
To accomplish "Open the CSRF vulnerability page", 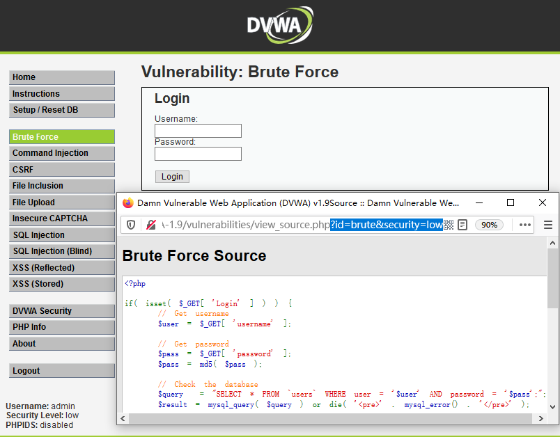I will click(x=62, y=170).
